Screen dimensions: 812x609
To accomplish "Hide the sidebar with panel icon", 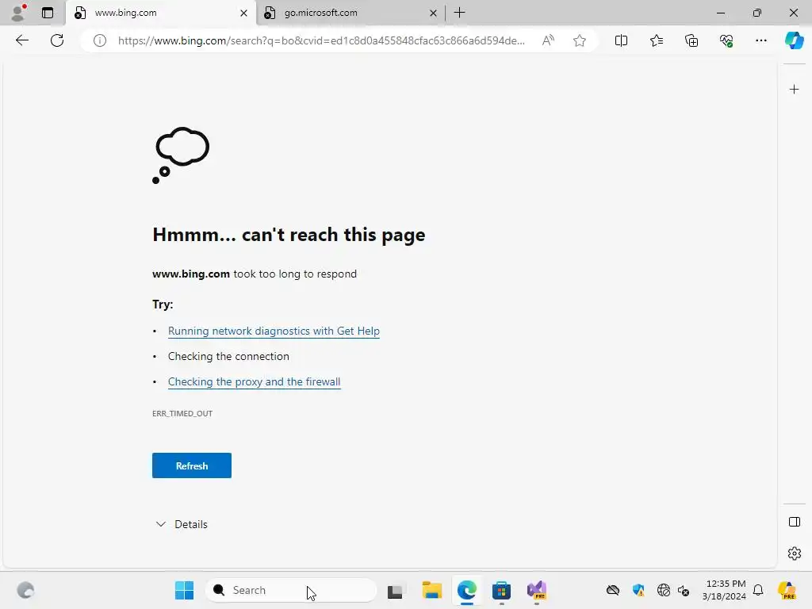I will pyautogui.click(x=794, y=522).
